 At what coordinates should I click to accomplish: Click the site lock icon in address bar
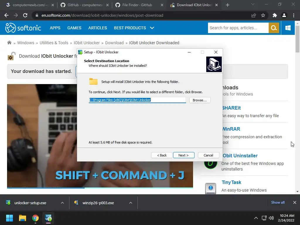pyautogui.click(x=37, y=15)
